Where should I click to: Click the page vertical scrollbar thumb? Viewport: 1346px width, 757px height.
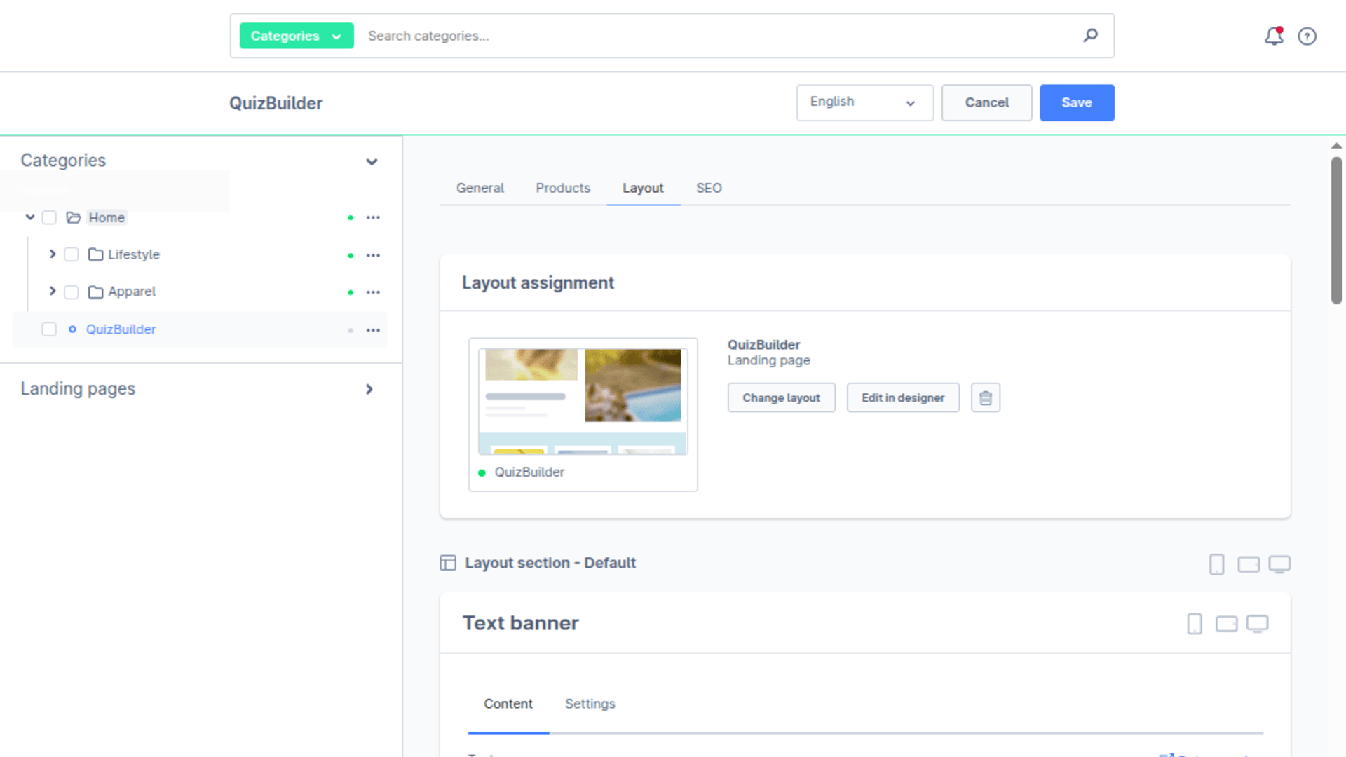point(1337,230)
